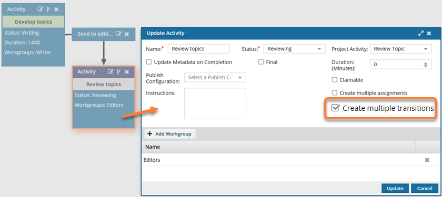Edit the Develop topics activity via pencil icon
Viewport: 442px width, 197px height.
point(41,9)
